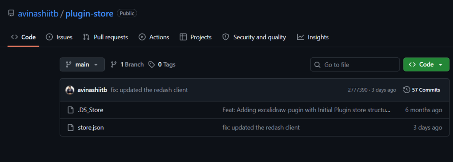Open the Issues tab
The width and height of the screenshot is (453, 162).
(x=59, y=37)
